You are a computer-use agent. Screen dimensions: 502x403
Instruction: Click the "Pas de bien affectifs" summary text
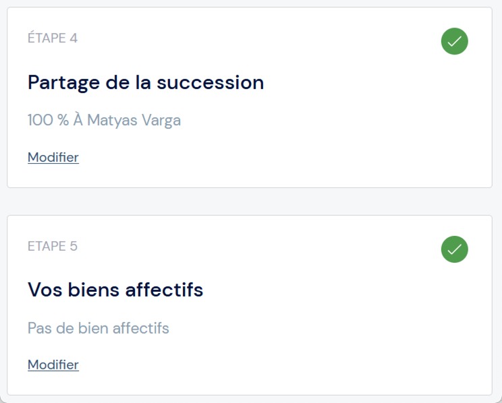(x=99, y=328)
